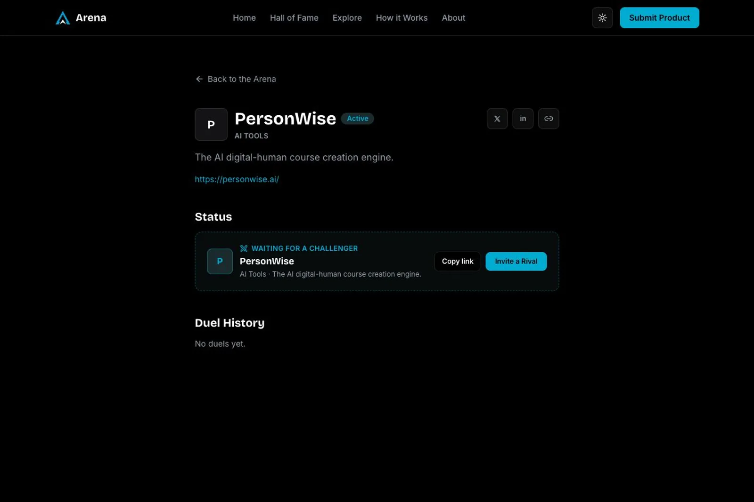Click the AI TOOLS category label
Viewport: 754px width, 502px height.
(x=252, y=136)
